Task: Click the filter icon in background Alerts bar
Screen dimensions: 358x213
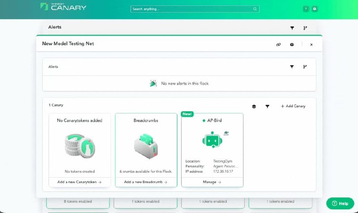Action: coord(292,28)
